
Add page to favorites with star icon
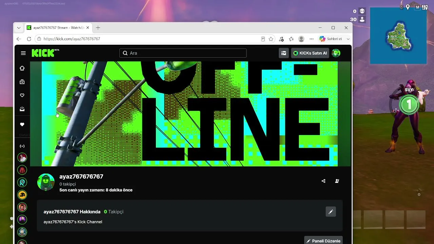[271, 39]
